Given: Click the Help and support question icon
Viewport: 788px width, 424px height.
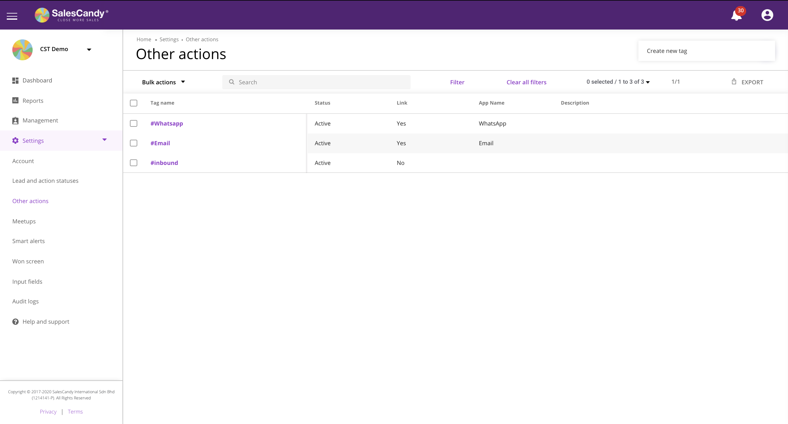Looking at the screenshot, I should click(x=15, y=322).
